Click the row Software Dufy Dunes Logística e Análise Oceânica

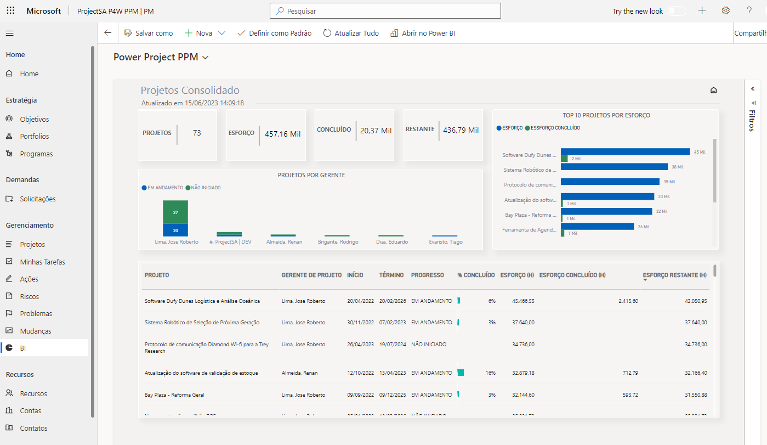tap(425, 301)
